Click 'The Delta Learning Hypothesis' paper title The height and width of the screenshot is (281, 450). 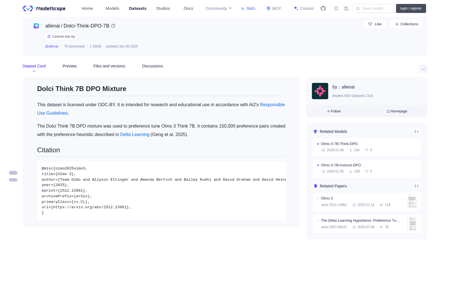[360, 221]
